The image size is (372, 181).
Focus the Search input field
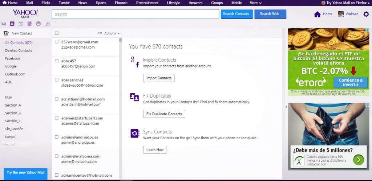tap(136, 14)
